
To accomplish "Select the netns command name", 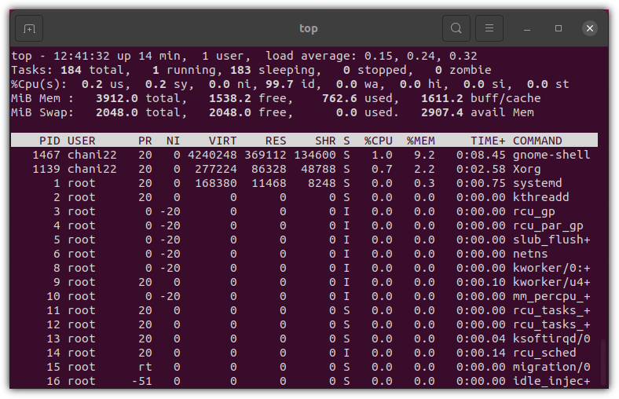I will [x=530, y=254].
